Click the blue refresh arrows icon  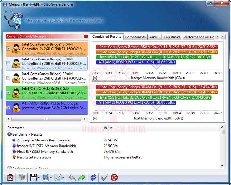[93, 178]
